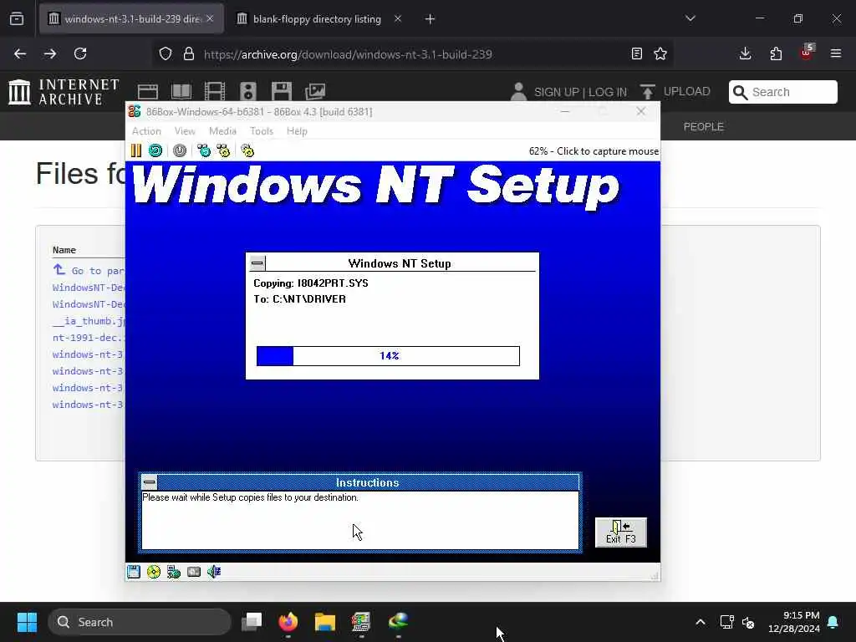Click Internet Archive Search field
The height and width of the screenshot is (642, 856).
(x=782, y=92)
